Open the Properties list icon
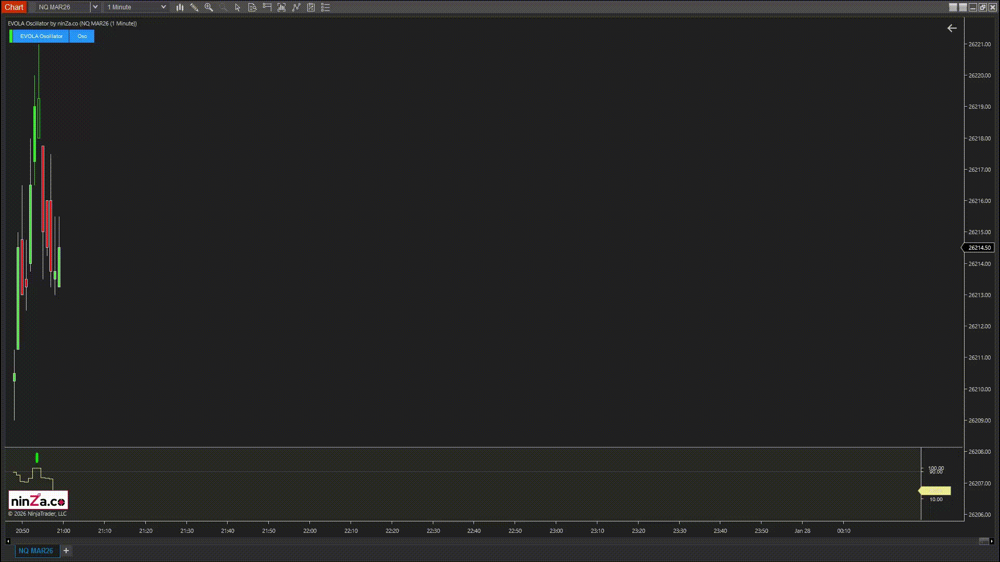The height and width of the screenshot is (562, 1000). 326,7
